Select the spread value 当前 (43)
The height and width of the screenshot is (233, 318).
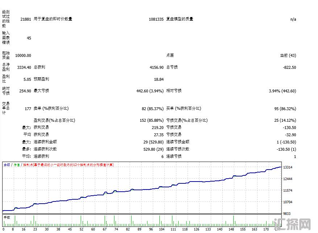pos(288,55)
